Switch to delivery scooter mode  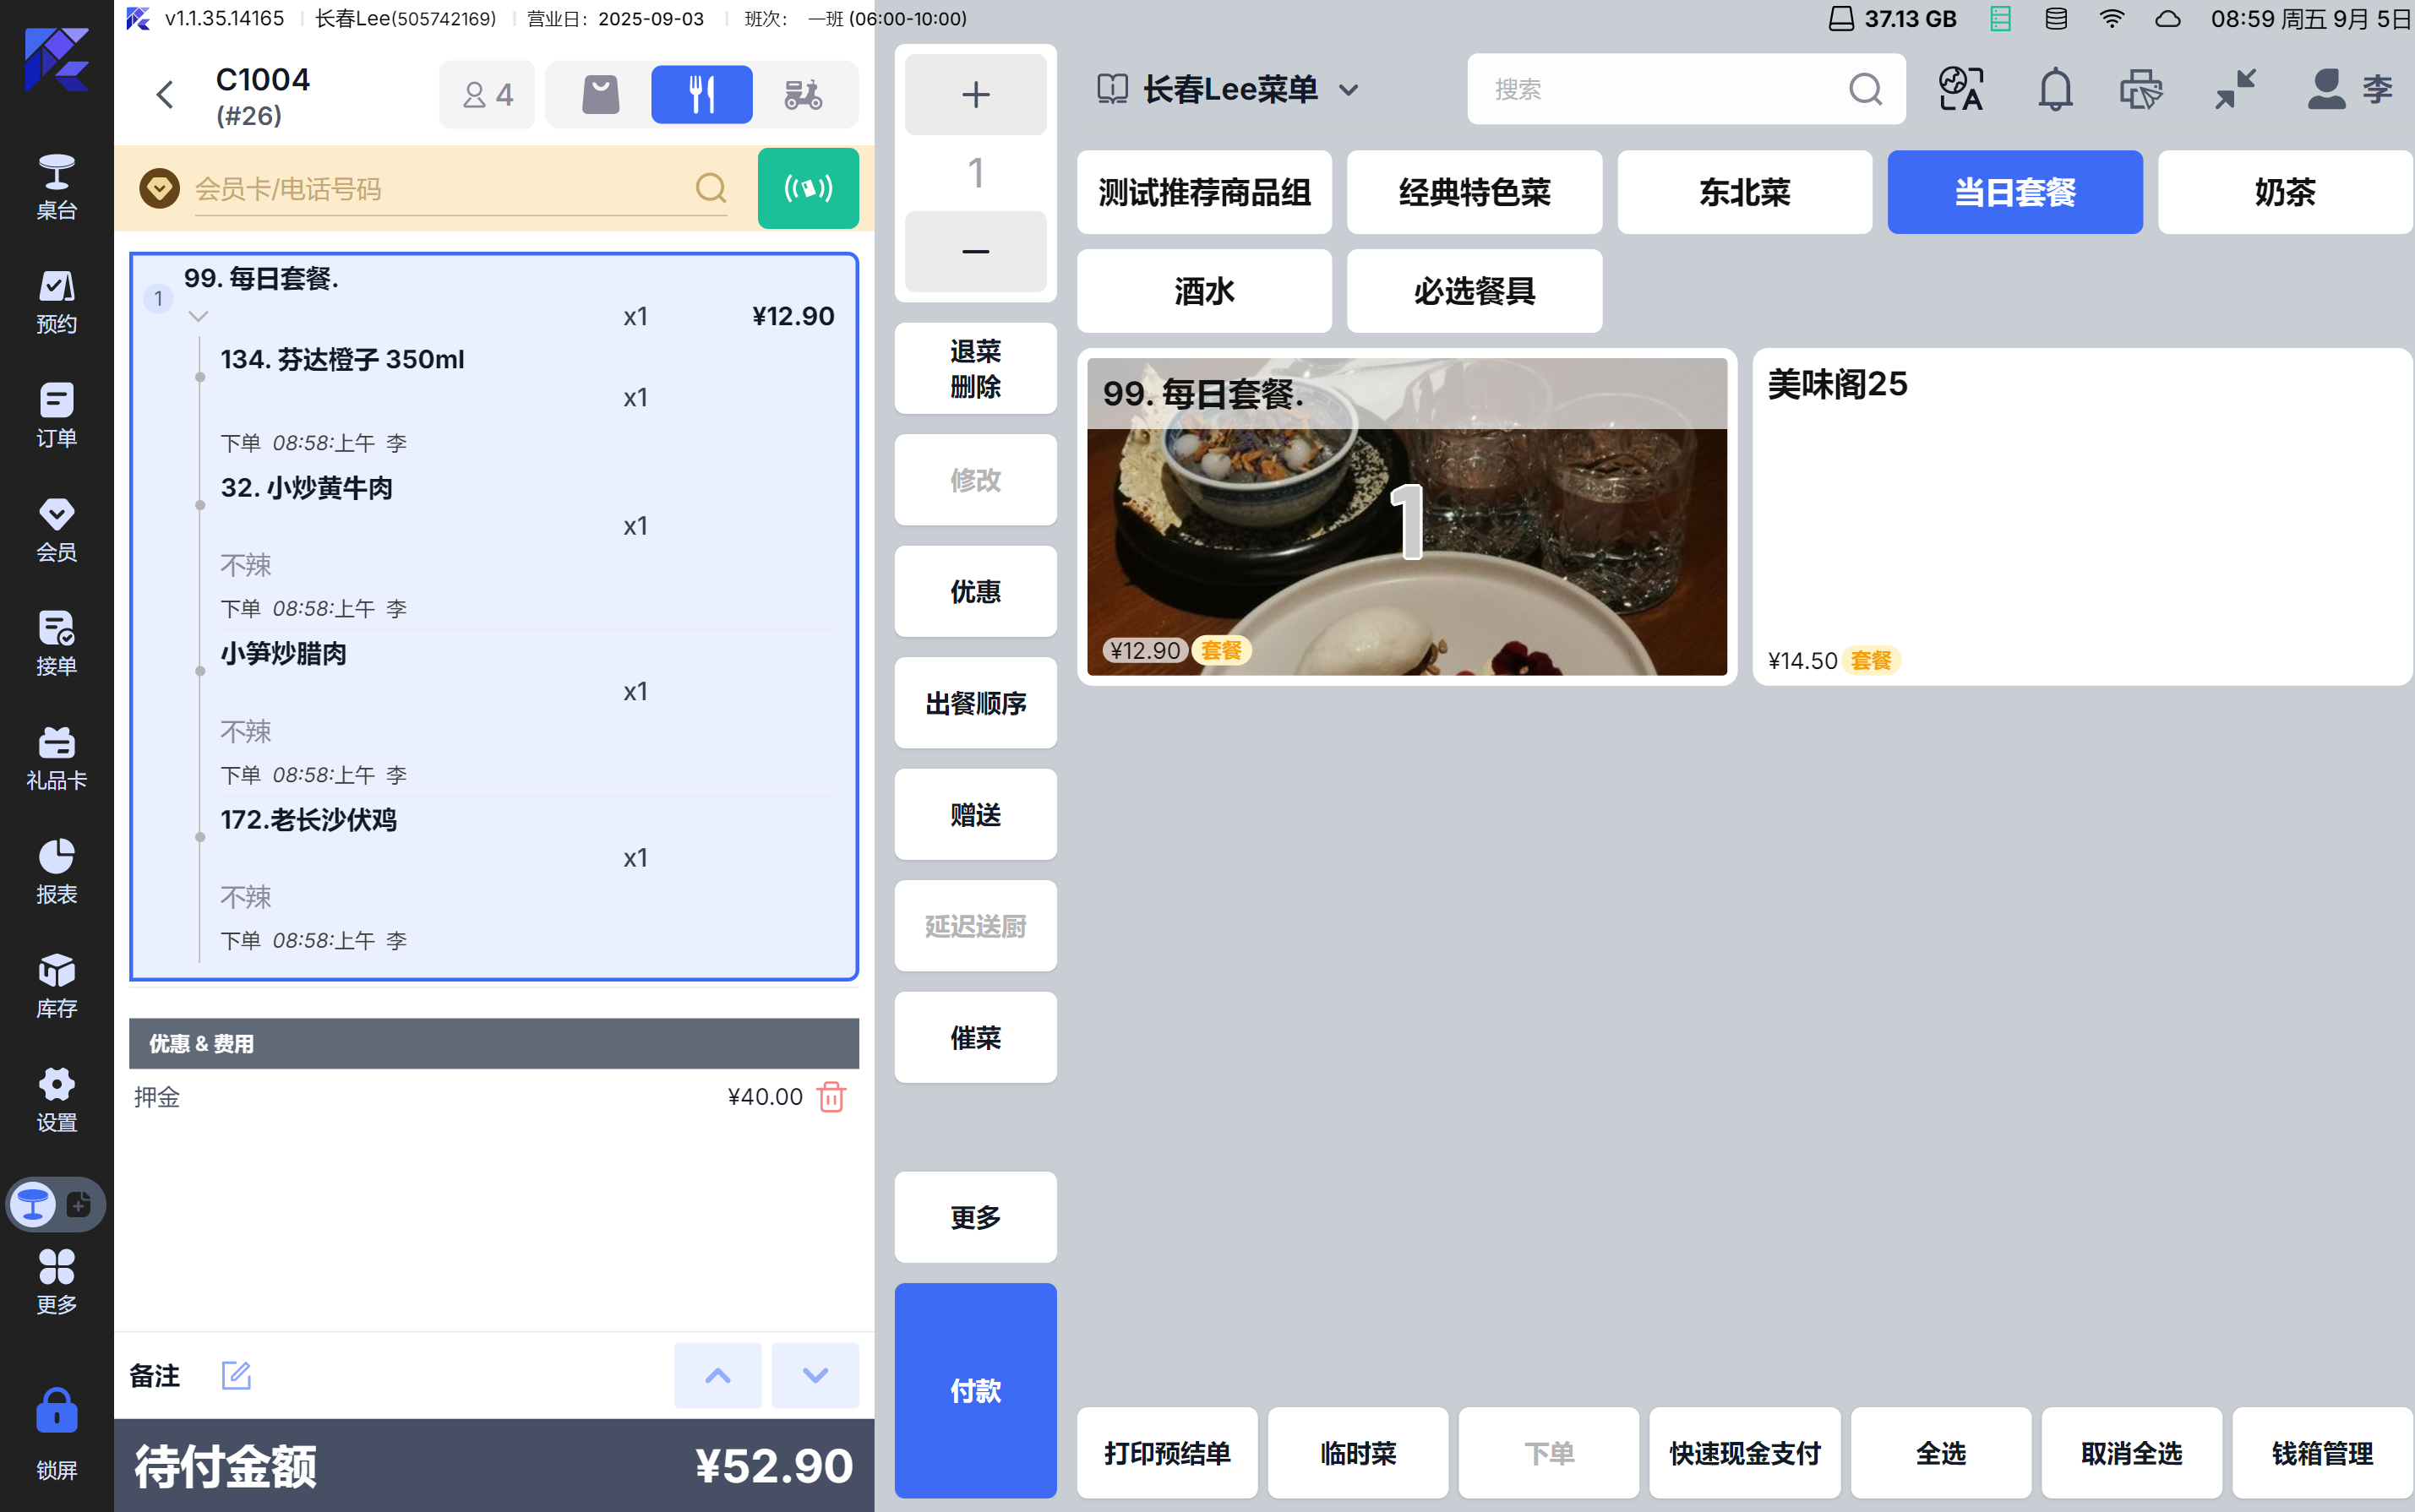803,95
